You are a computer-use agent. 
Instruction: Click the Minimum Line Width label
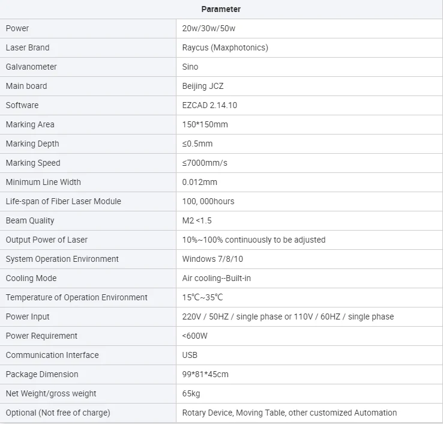[x=43, y=182]
